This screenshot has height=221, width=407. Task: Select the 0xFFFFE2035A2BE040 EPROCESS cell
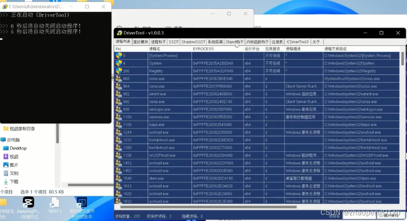pyautogui.click(x=217, y=63)
